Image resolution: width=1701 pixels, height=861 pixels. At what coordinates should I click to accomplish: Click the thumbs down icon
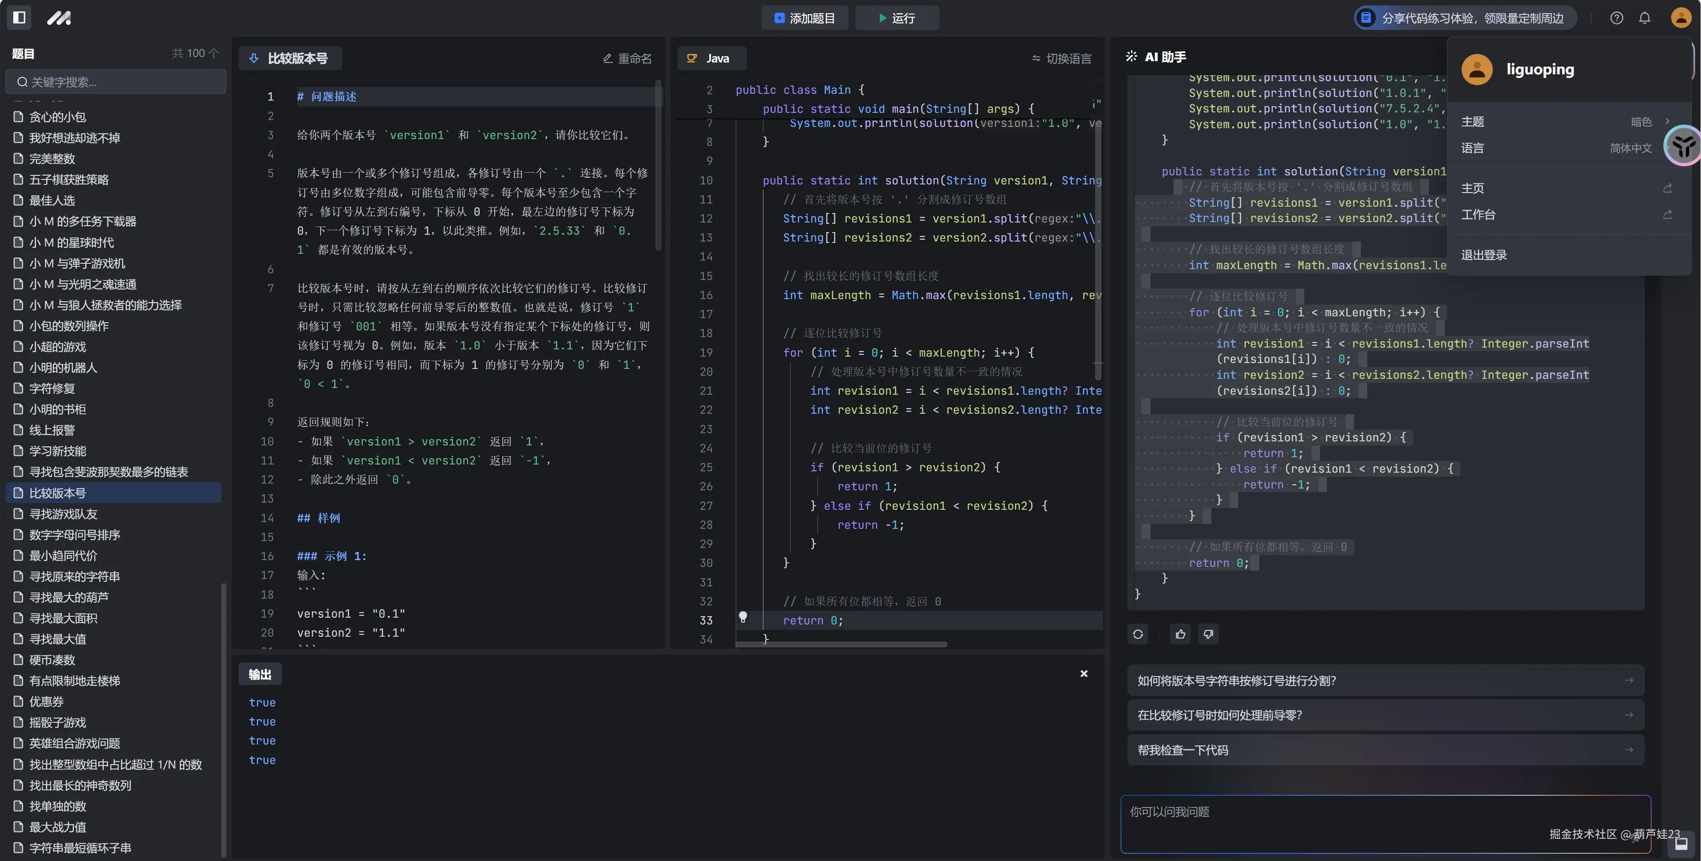coord(1209,634)
